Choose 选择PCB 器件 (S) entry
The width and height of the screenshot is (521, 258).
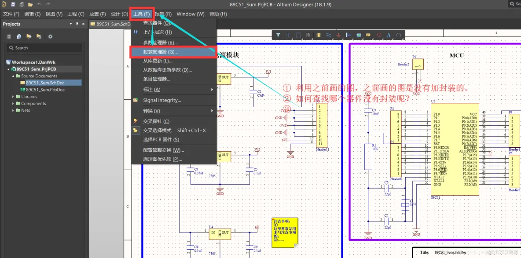174,139
